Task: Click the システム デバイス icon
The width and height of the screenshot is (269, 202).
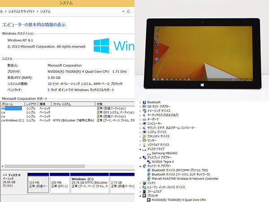Action: tap(144, 132)
